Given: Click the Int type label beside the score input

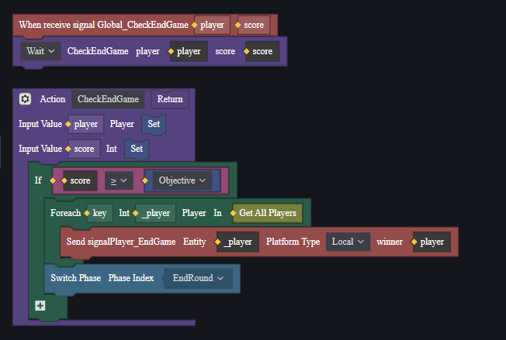Looking at the screenshot, I should [x=111, y=149].
